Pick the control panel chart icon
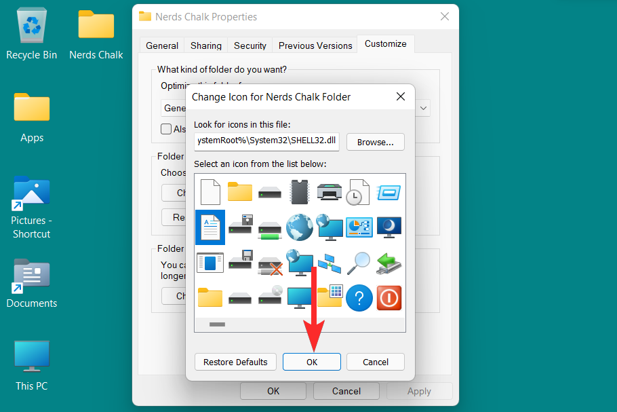The width and height of the screenshot is (617, 412). [359, 227]
